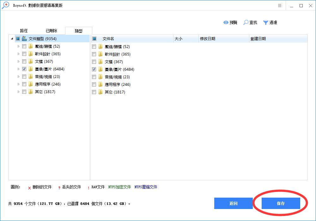
Task: Switch to the 已刪除 tab
Action: click(52, 31)
